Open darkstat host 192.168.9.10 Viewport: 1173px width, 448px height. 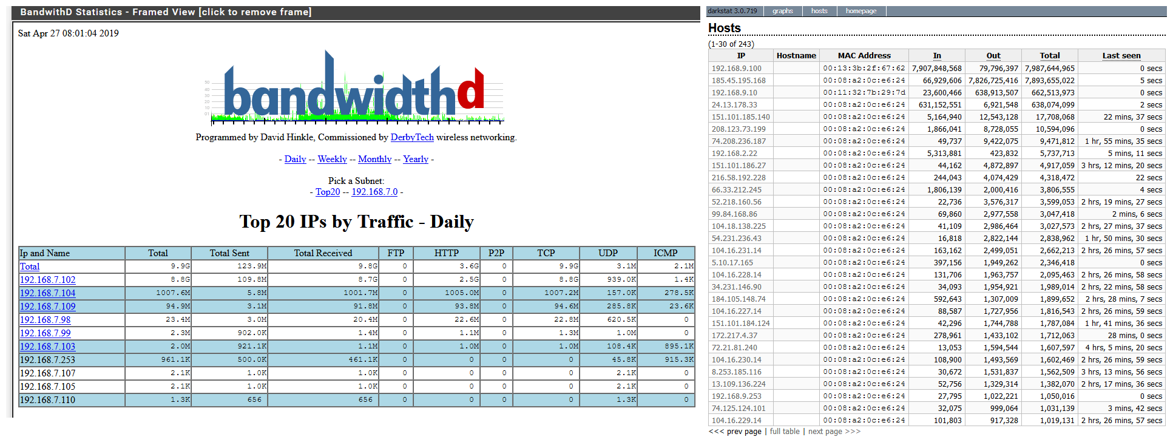tap(734, 93)
